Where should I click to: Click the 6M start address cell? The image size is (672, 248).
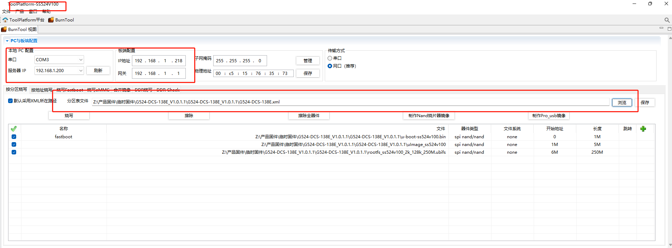coord(555,152)
